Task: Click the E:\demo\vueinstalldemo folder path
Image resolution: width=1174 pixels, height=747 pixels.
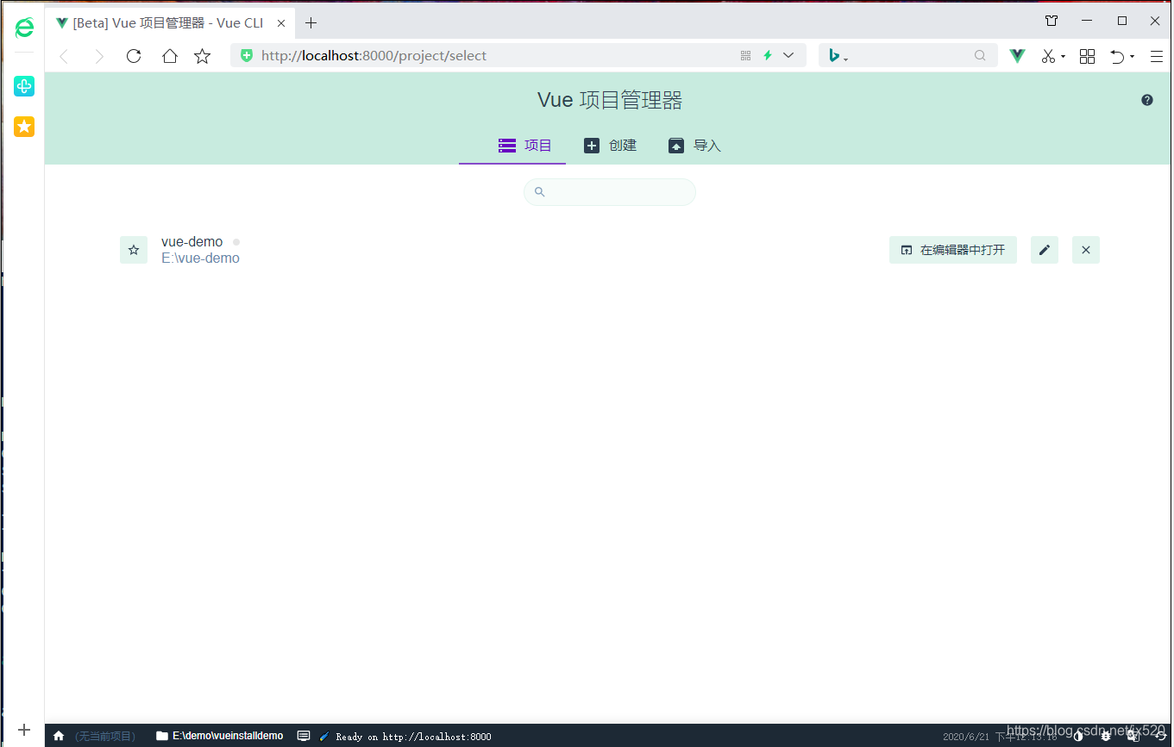Action: click(220, 736)
